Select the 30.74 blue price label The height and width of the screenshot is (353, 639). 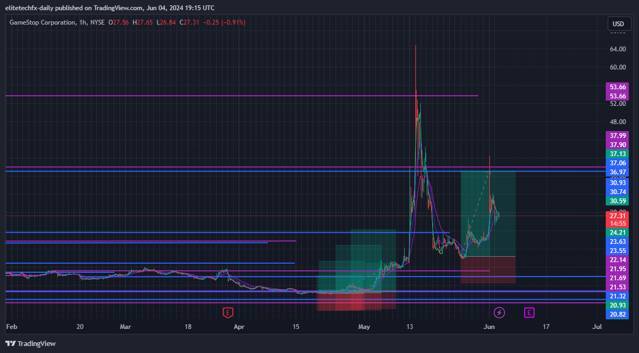pos(618,192)
